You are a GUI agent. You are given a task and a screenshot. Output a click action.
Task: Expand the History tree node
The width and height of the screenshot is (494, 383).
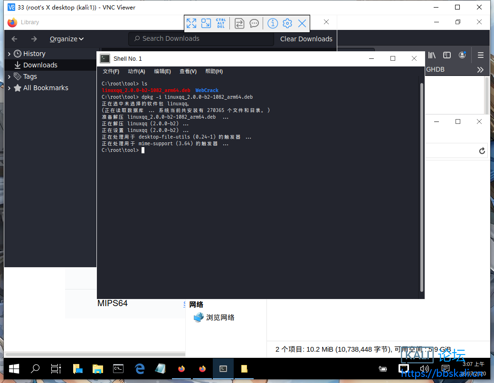tap(9, 54)
